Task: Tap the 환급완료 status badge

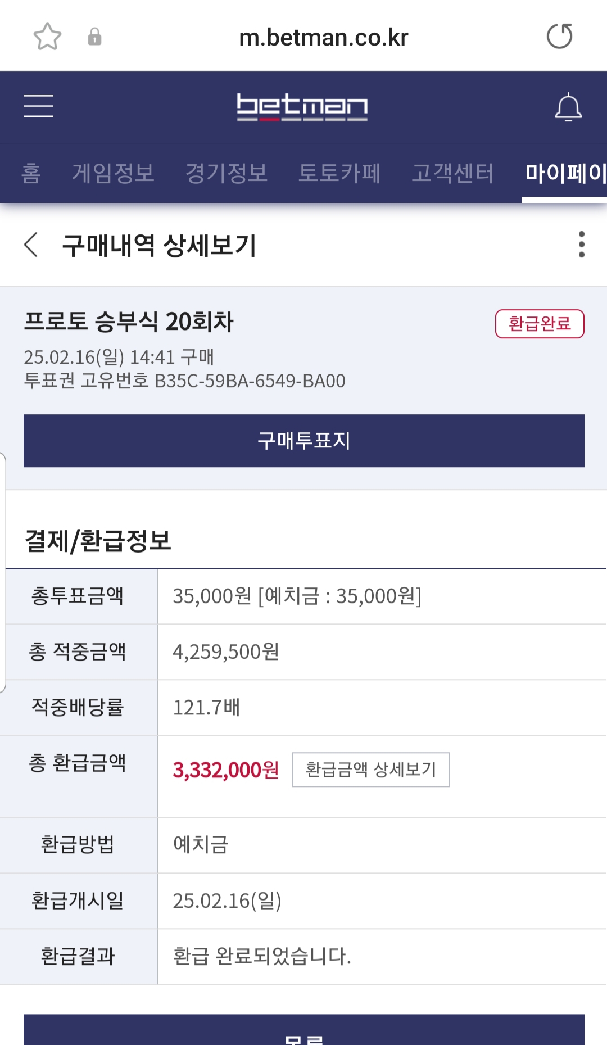Action: [x=539, y=324]
